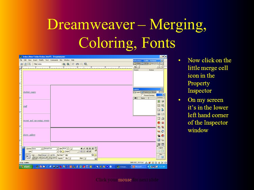
Task: Click the Show Code and Design Views icon
Action: (26, 64)
